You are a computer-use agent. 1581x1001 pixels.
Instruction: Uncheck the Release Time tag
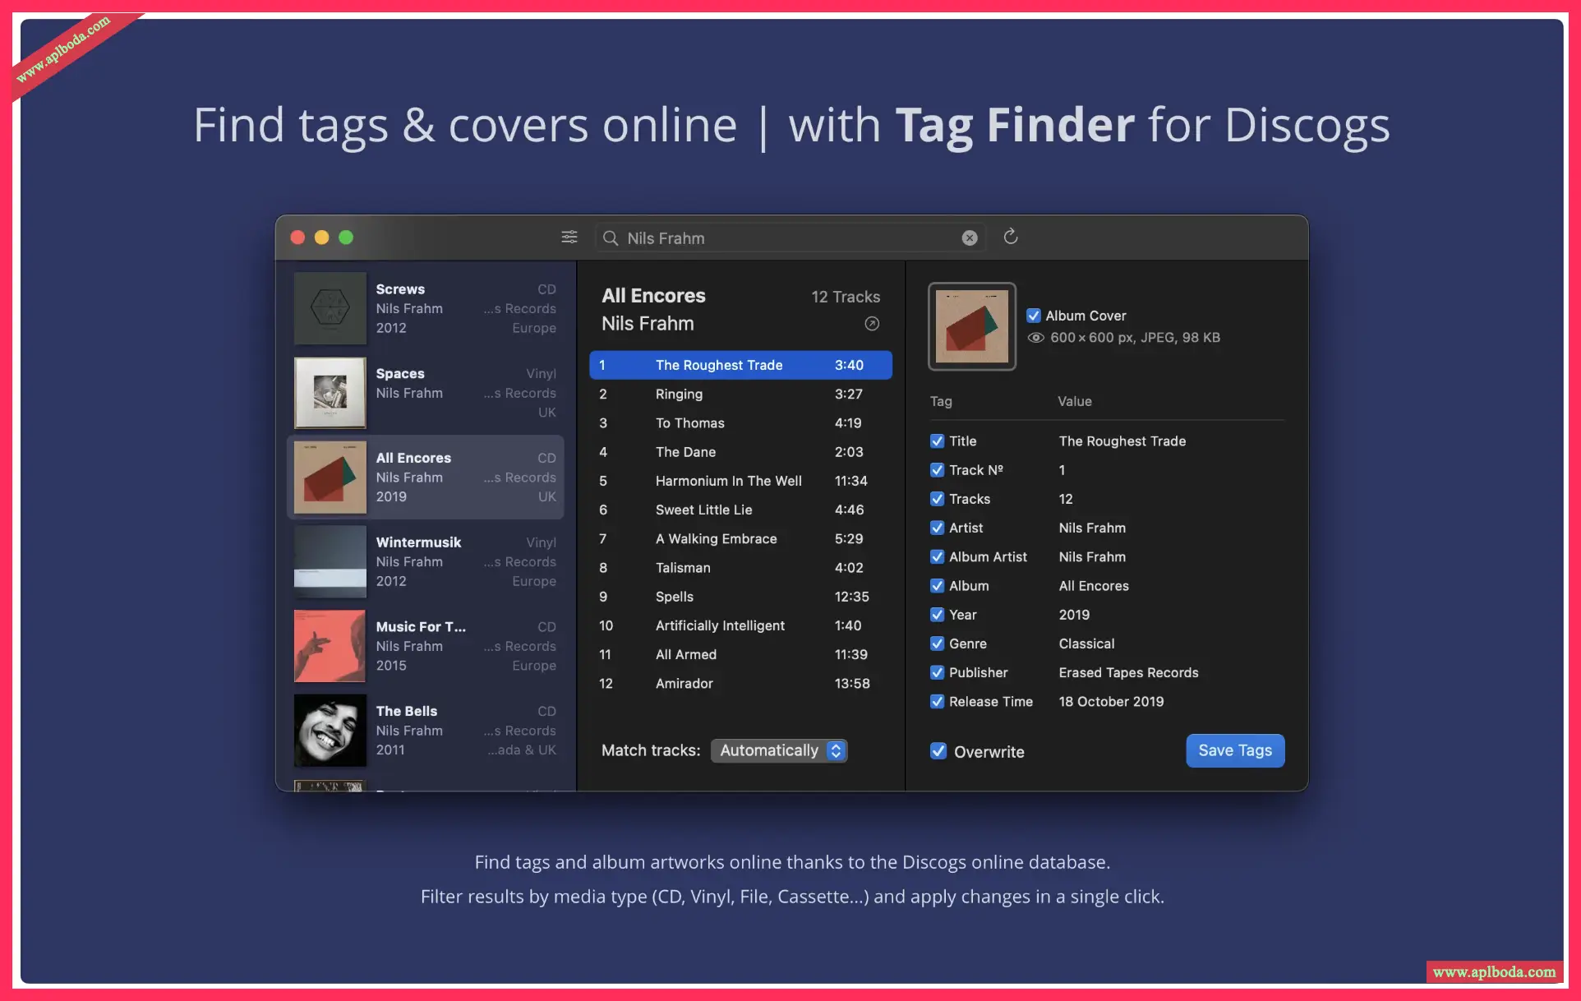pyautogui.click(x=937, y=701)
